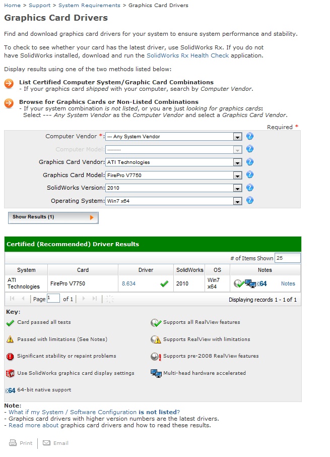Click Email link text
The height and width of the screenshot is (457, 330).
pos(61,443)
